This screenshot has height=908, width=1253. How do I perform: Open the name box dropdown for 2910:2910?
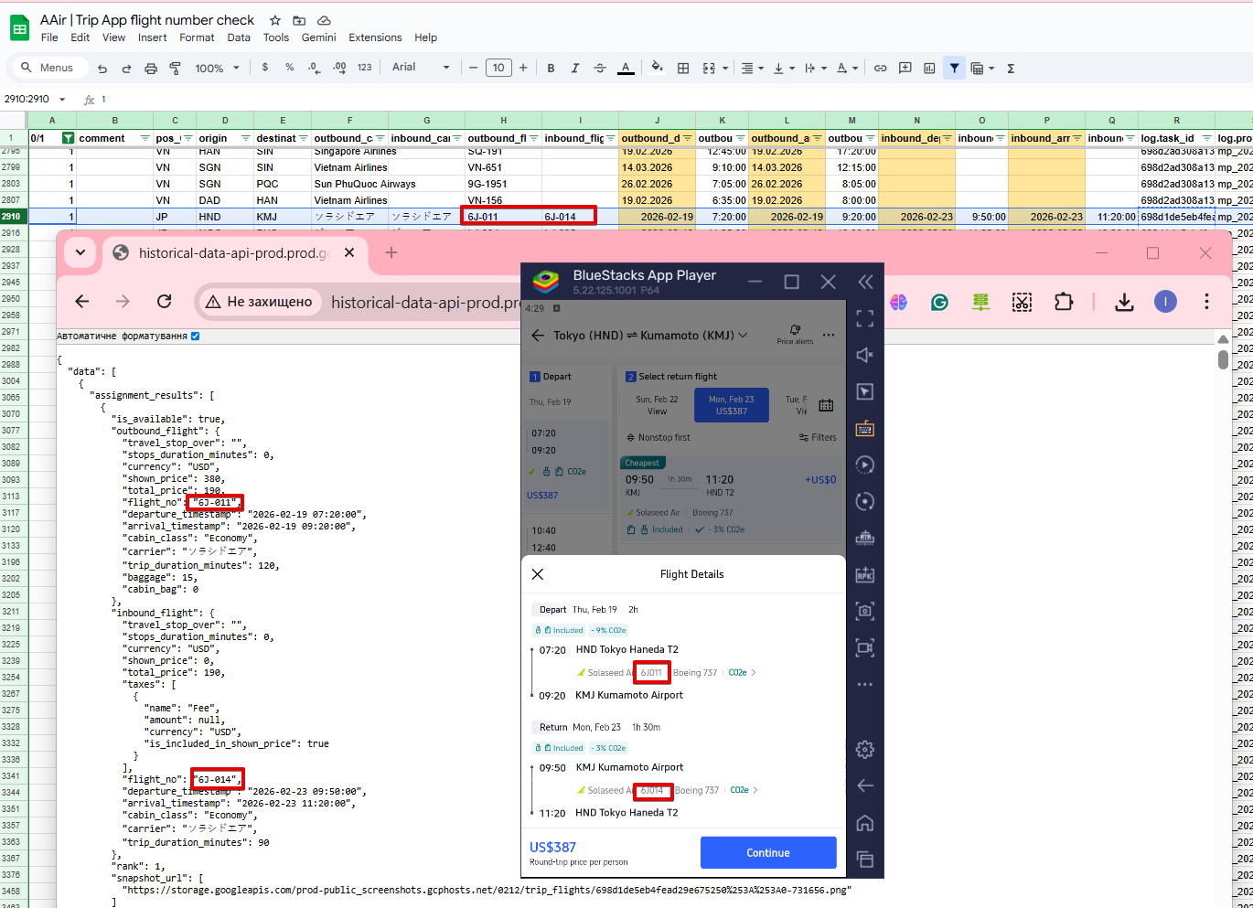(62, 99)
